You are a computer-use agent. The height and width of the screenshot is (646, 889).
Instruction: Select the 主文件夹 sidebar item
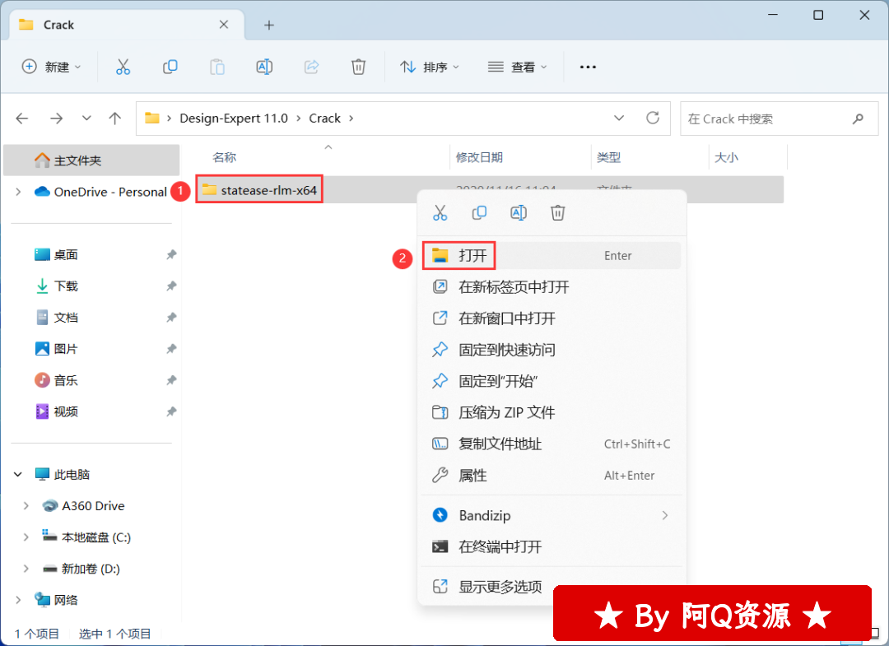92,160
